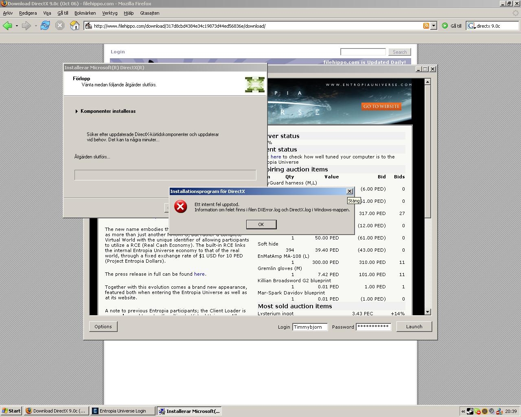This screenshot has width=521, height=417.
Task: Click the installer progress bar
Action: click(165, 175)
